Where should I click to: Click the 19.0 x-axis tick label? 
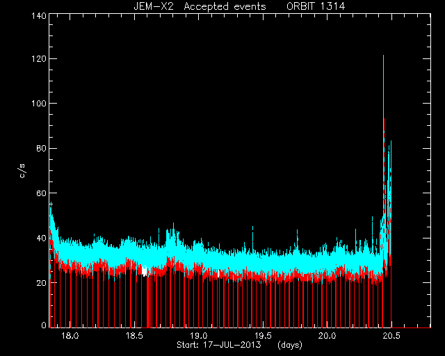(x=199, y=336)
